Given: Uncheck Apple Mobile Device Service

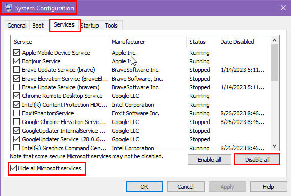Looking at the screenshot, I should click(x=16, y=53).
